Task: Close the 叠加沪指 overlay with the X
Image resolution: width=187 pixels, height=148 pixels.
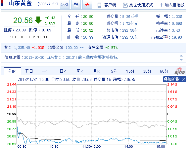Action: tap(184, 79)
